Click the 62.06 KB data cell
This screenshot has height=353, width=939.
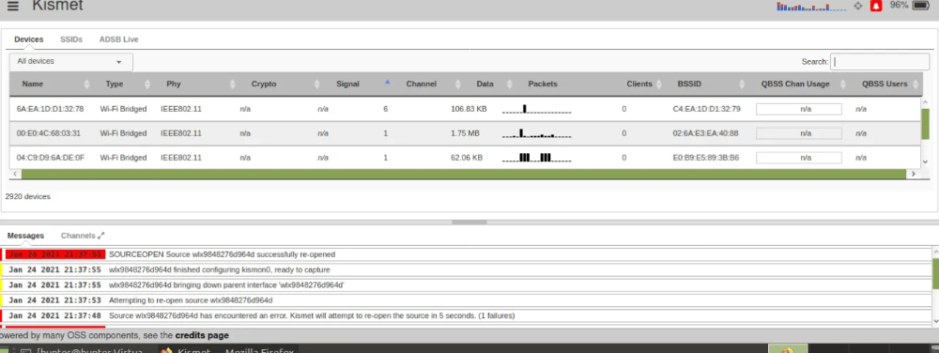click(467, 158)
